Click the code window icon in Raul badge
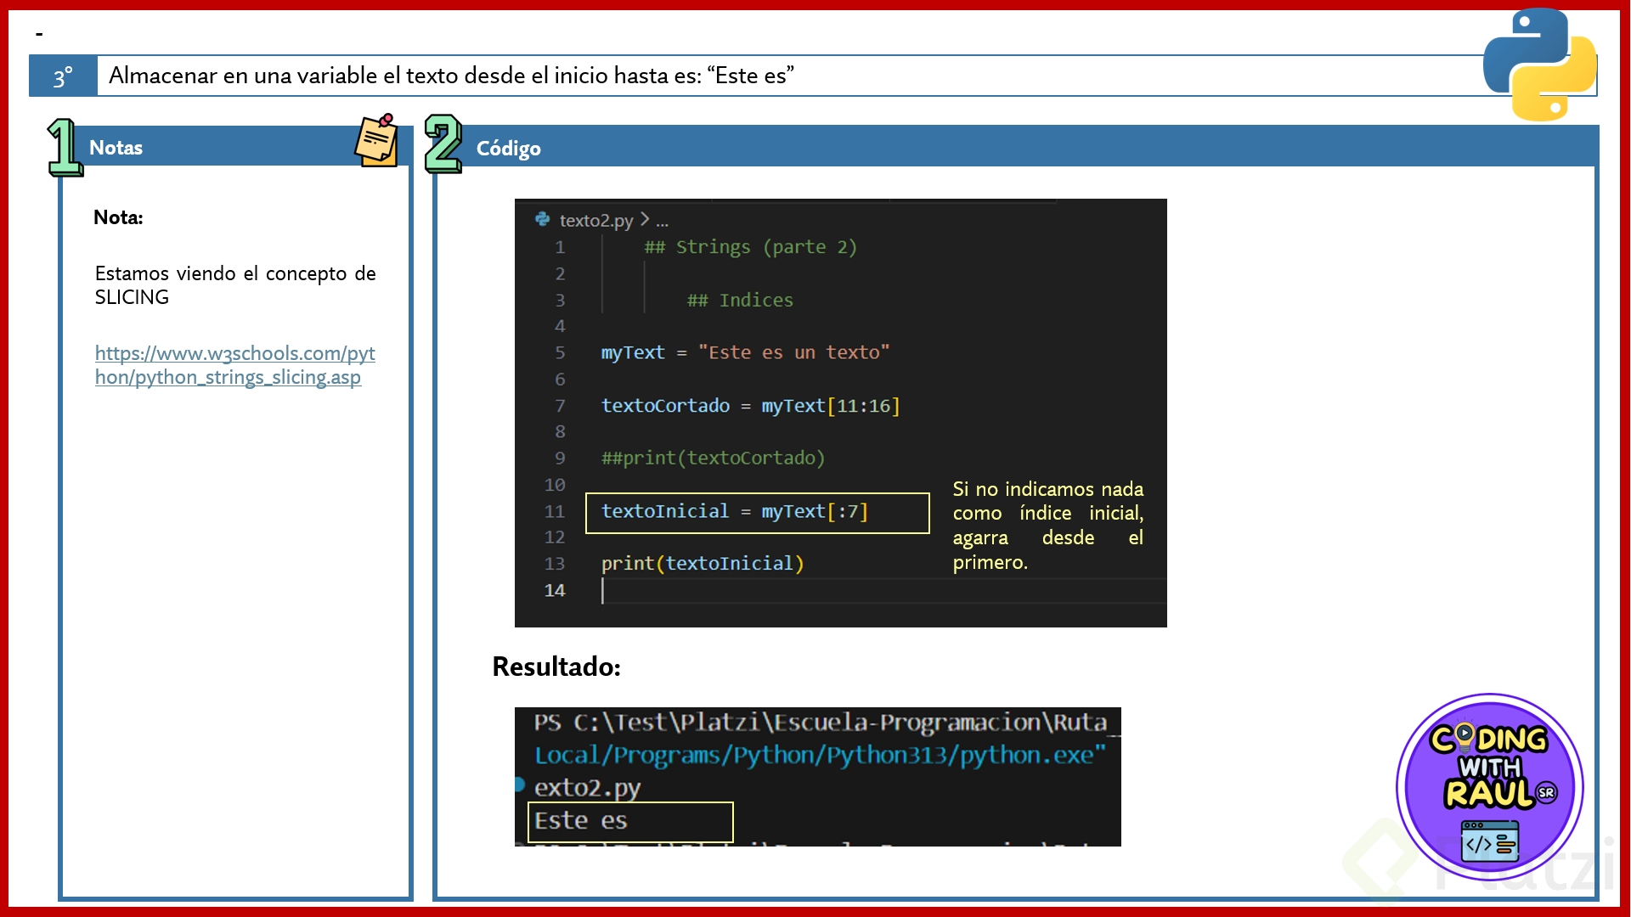Screen dimensions: 1631x917 [x=1490, y=841]
